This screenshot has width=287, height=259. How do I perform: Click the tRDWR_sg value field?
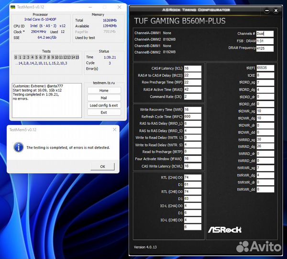coord(265,111)
